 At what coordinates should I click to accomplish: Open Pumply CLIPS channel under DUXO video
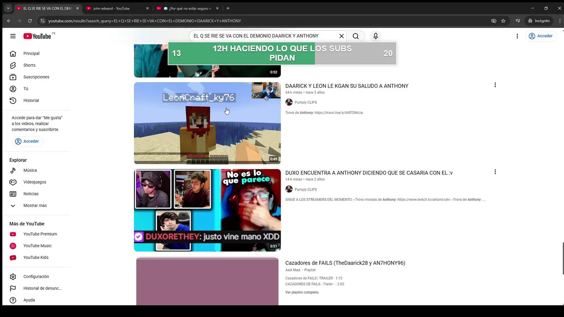[x=306, y=189]
